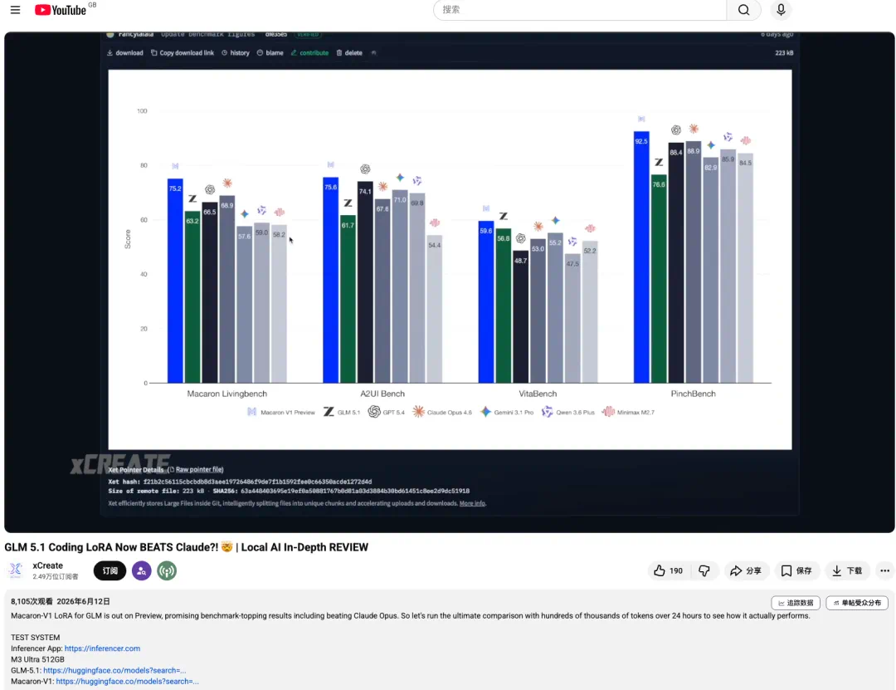Image resolution: width=896 pixels, height=690 pixels.
Task: Open the 追踪数据 tracking data button
Action: (796, 603)
